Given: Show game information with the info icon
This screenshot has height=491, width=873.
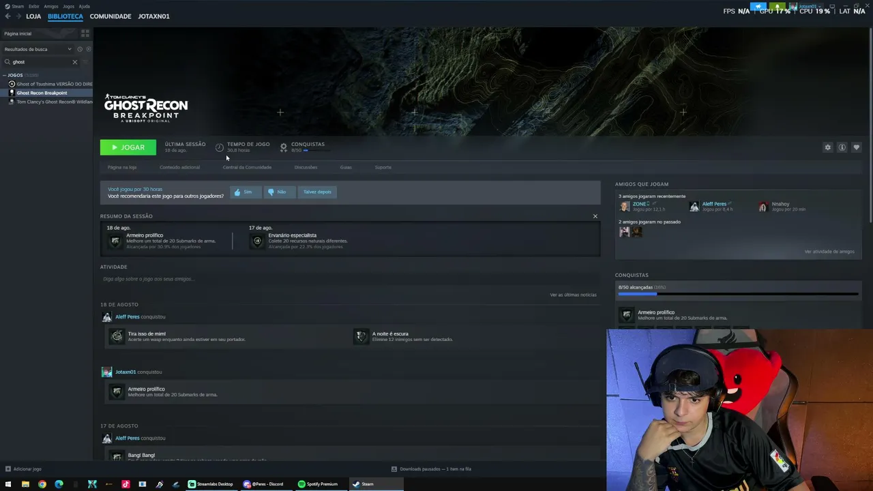Looking at the screenshot, I should click(842, 147).
